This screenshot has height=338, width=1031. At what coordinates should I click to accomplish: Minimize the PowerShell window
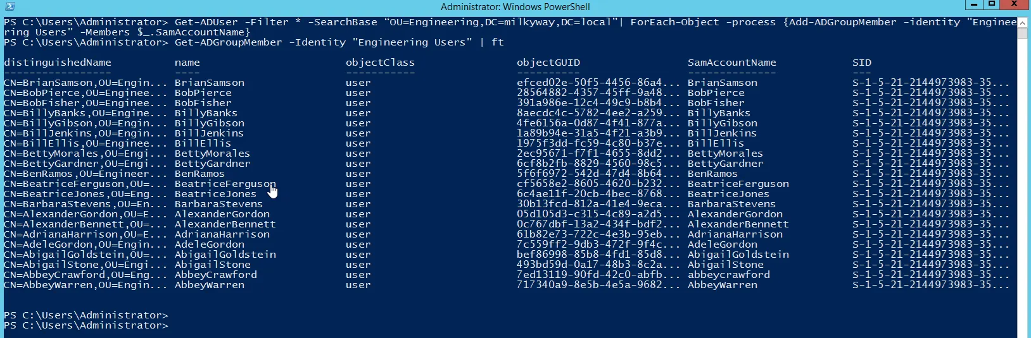pos(974,4)
